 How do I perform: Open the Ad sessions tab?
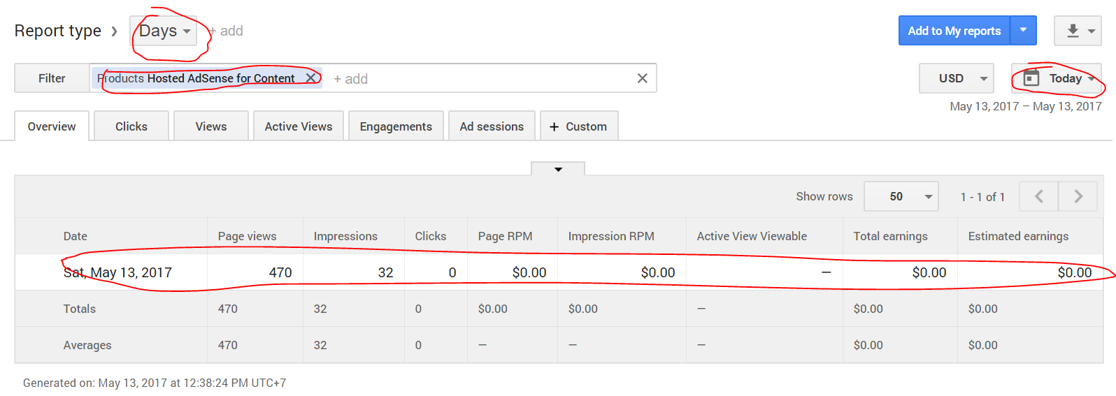pyautogui.click(x=492, y=126)
